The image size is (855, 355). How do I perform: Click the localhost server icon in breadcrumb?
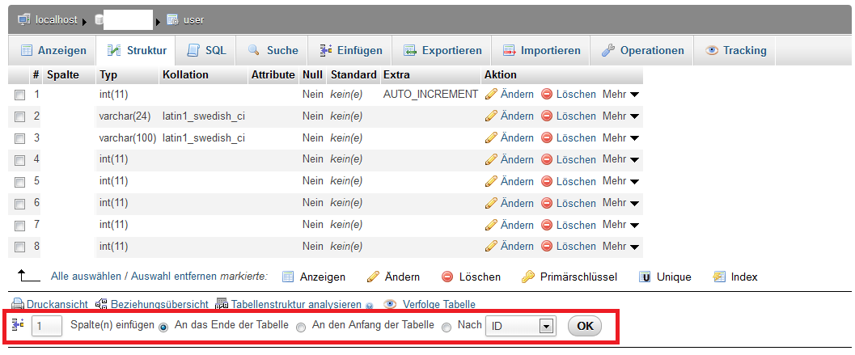(x=23, y=19)
